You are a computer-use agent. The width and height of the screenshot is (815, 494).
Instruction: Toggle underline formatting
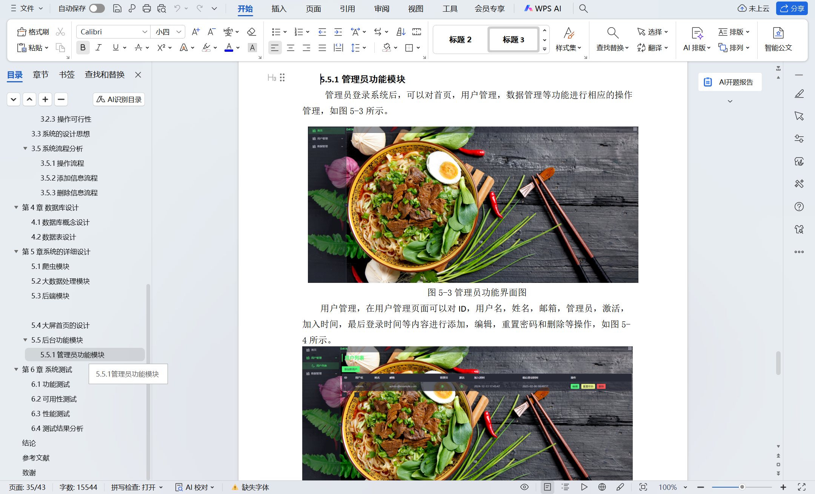[x=115, y=48]
